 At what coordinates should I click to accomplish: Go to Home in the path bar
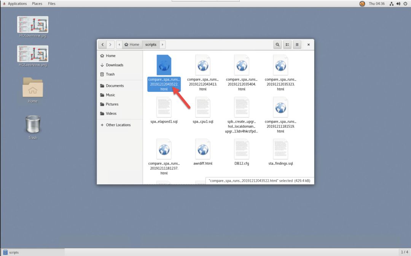click(132, 44)
